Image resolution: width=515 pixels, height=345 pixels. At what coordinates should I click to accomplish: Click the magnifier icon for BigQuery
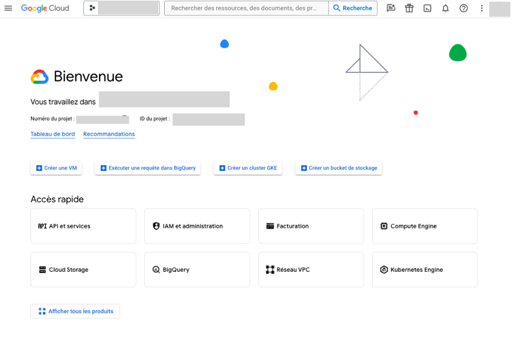click(156, 270)
